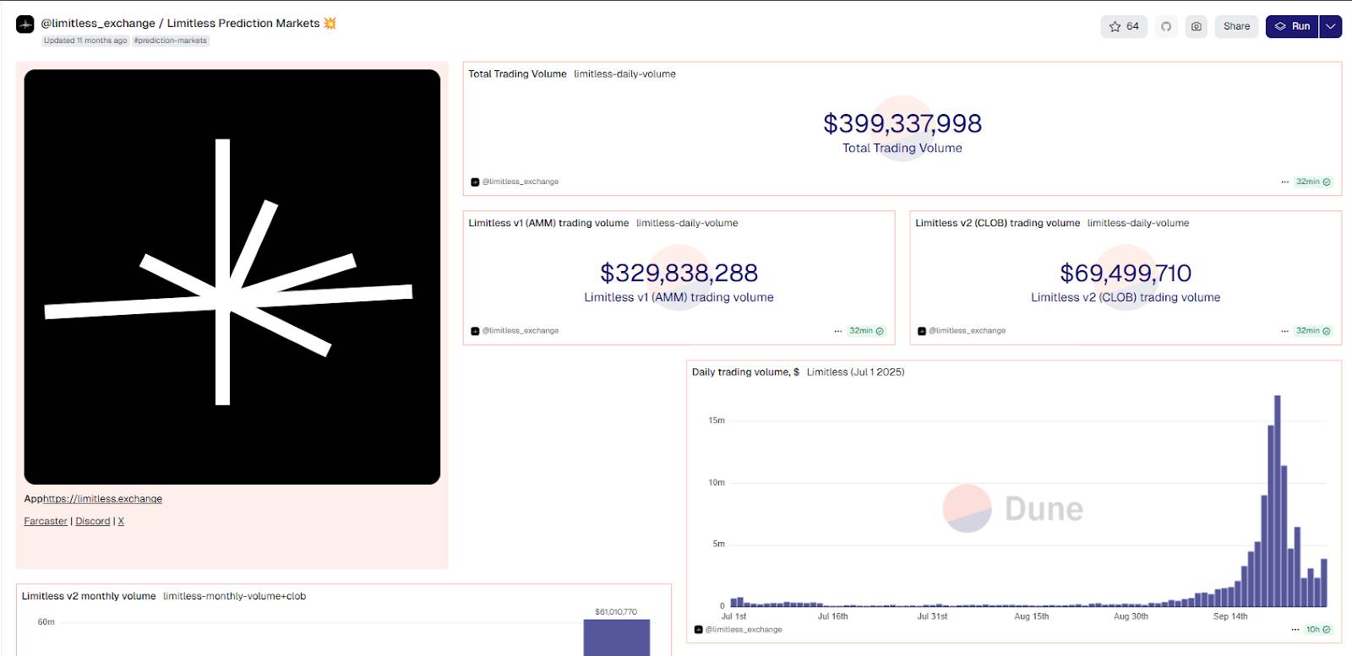Click the camera screenshot icon
The height and width of the screenshot is (656, 1352).
[1197, 26]
